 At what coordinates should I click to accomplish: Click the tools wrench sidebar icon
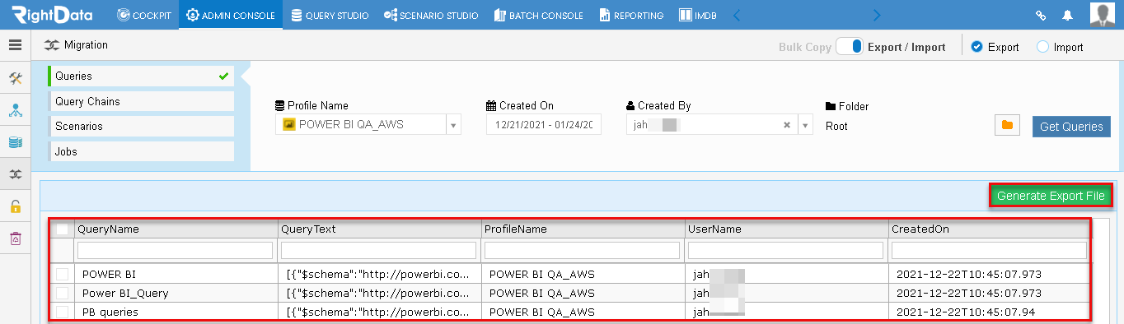point(15,78)
